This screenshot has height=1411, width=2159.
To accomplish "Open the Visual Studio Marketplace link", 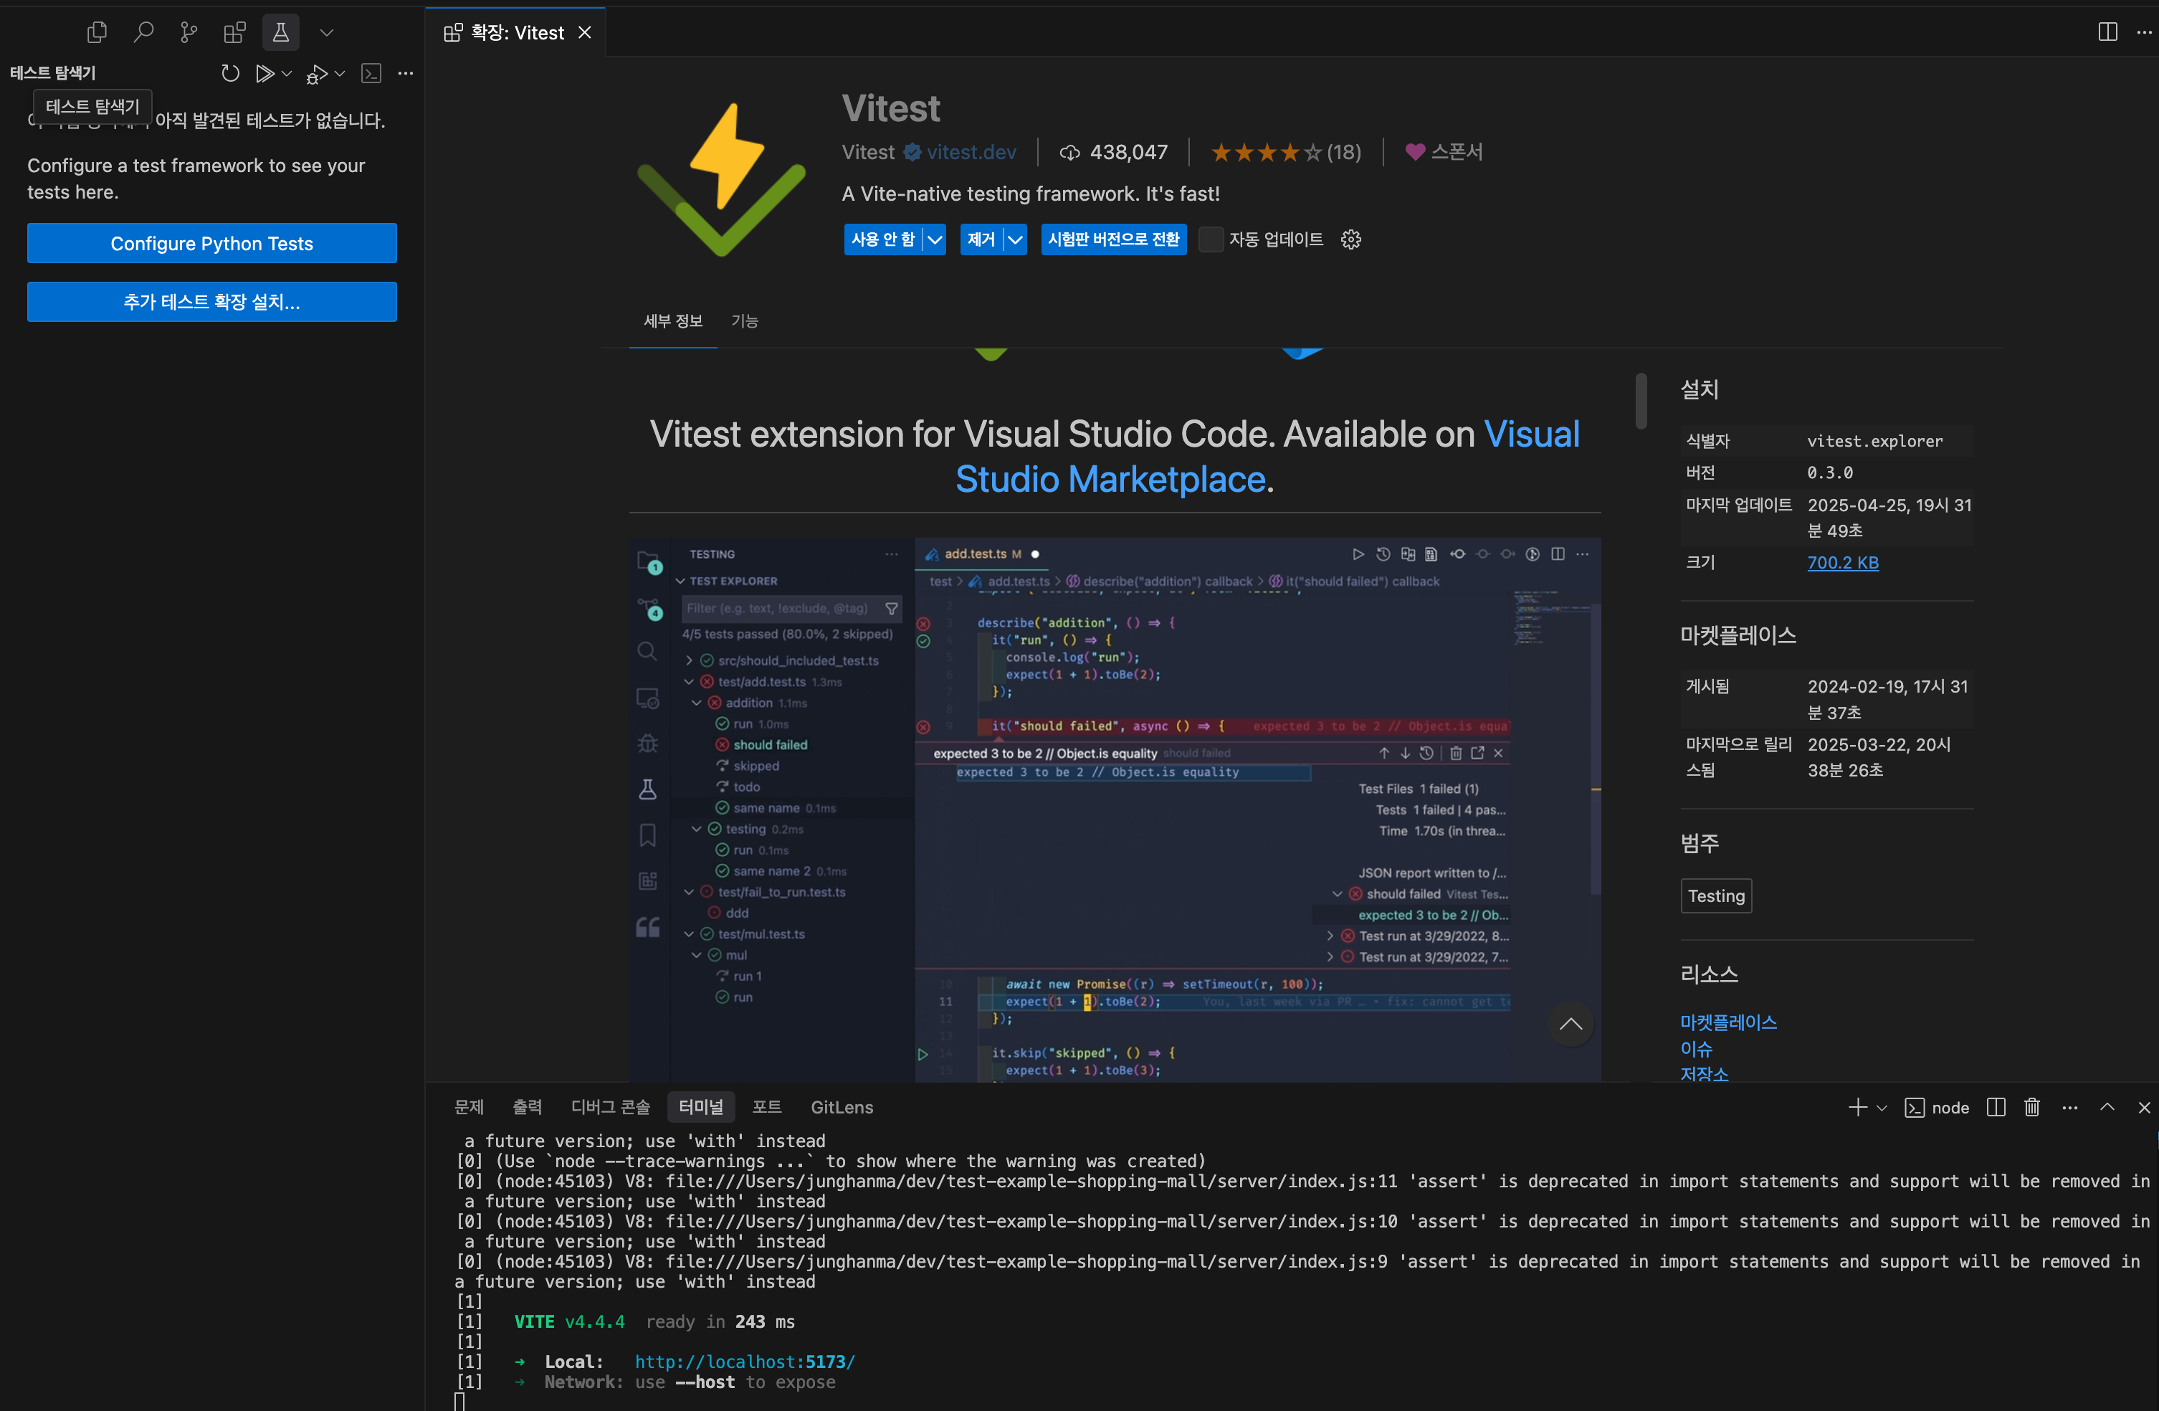I will (x=1267, y=455).
